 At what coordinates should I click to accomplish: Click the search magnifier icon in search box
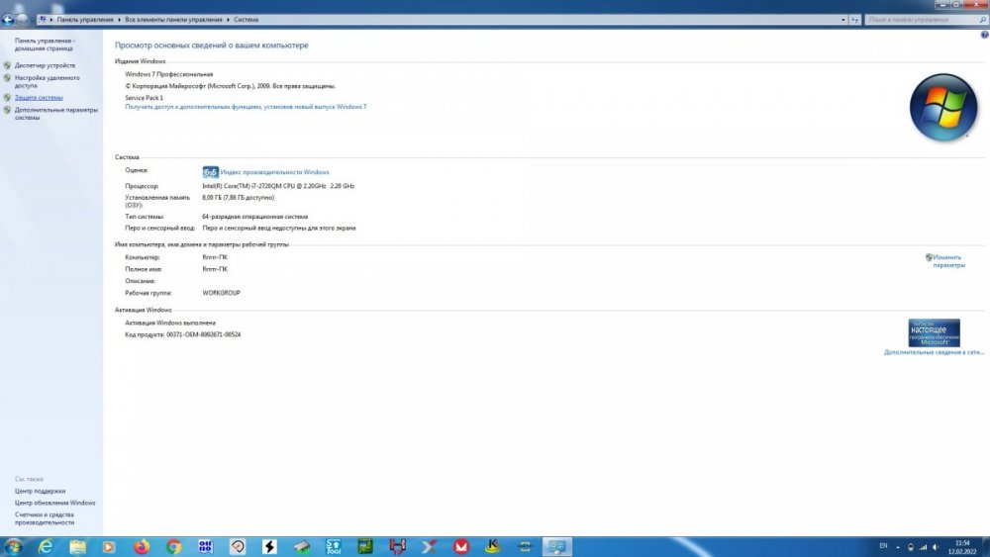click(982, 20)
